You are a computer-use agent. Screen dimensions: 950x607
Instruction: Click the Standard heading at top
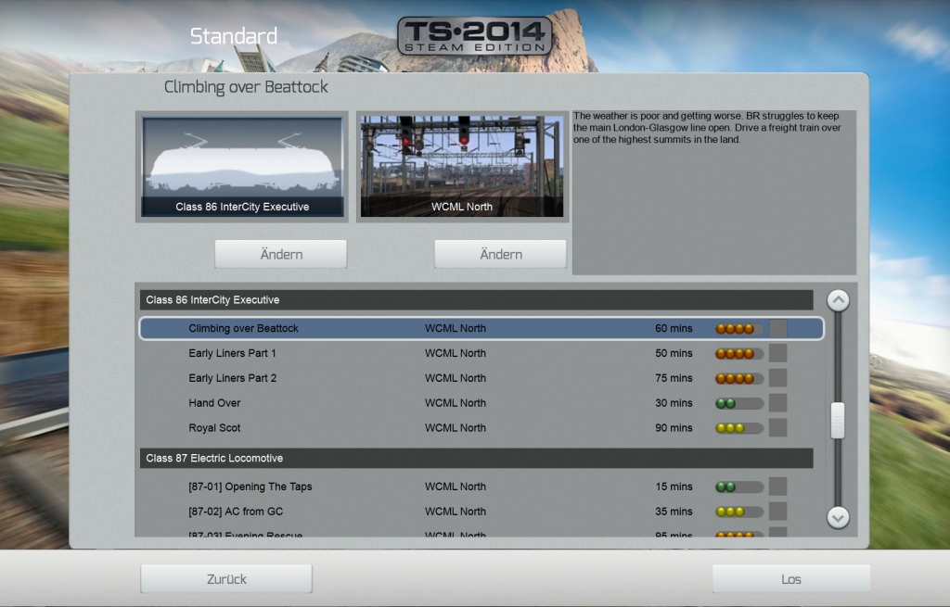click(234, 36)
